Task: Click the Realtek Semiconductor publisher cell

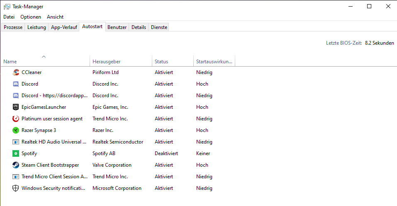Action: [x=118, y=142]
